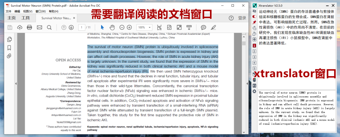Click the plus square icon in Xtranslator
Screen dimensions: 340x137
(254, 40)
